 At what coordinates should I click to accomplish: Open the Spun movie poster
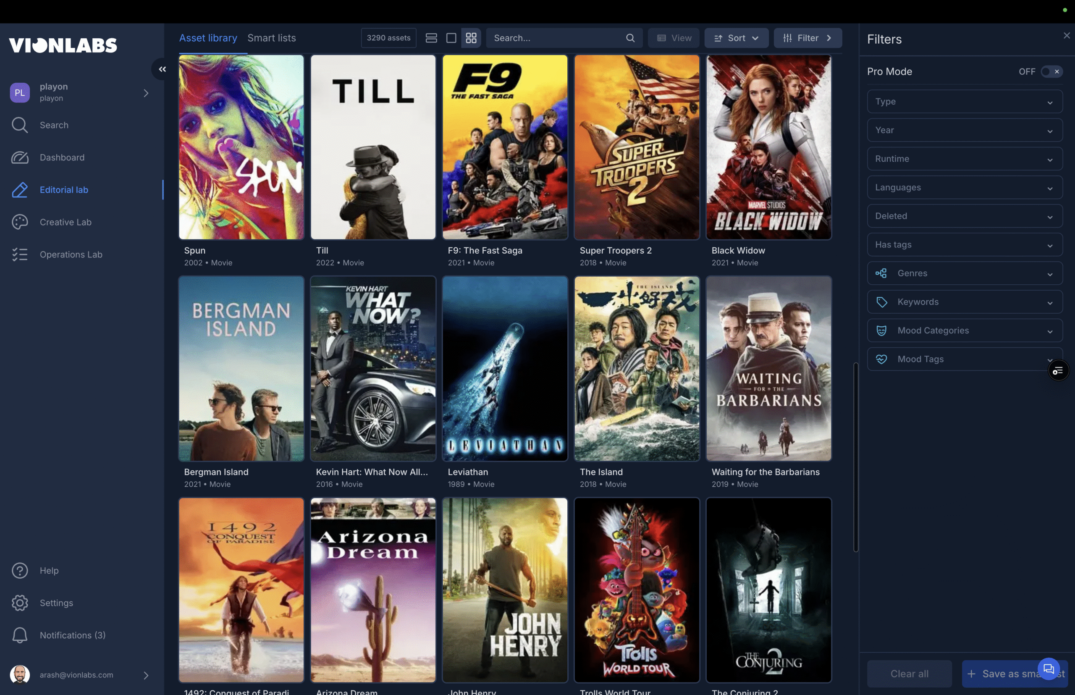241,147
